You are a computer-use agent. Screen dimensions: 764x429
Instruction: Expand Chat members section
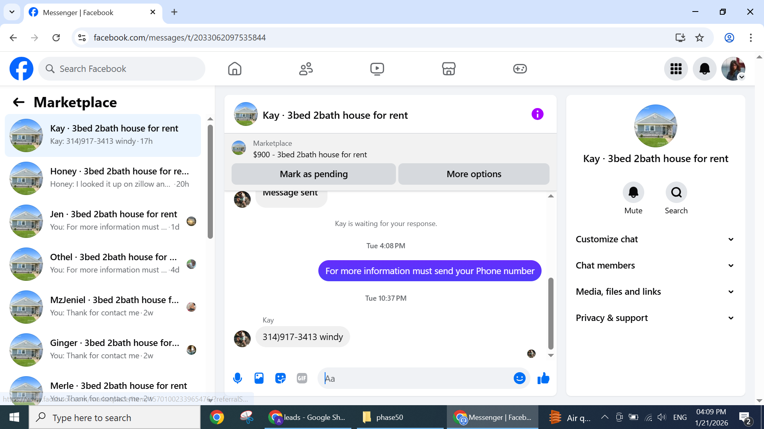pyautogui.click(x=655, y=265)
